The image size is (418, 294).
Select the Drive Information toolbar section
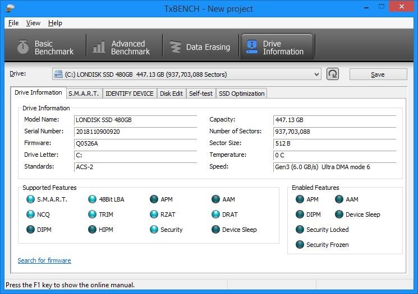pos(277,48)
